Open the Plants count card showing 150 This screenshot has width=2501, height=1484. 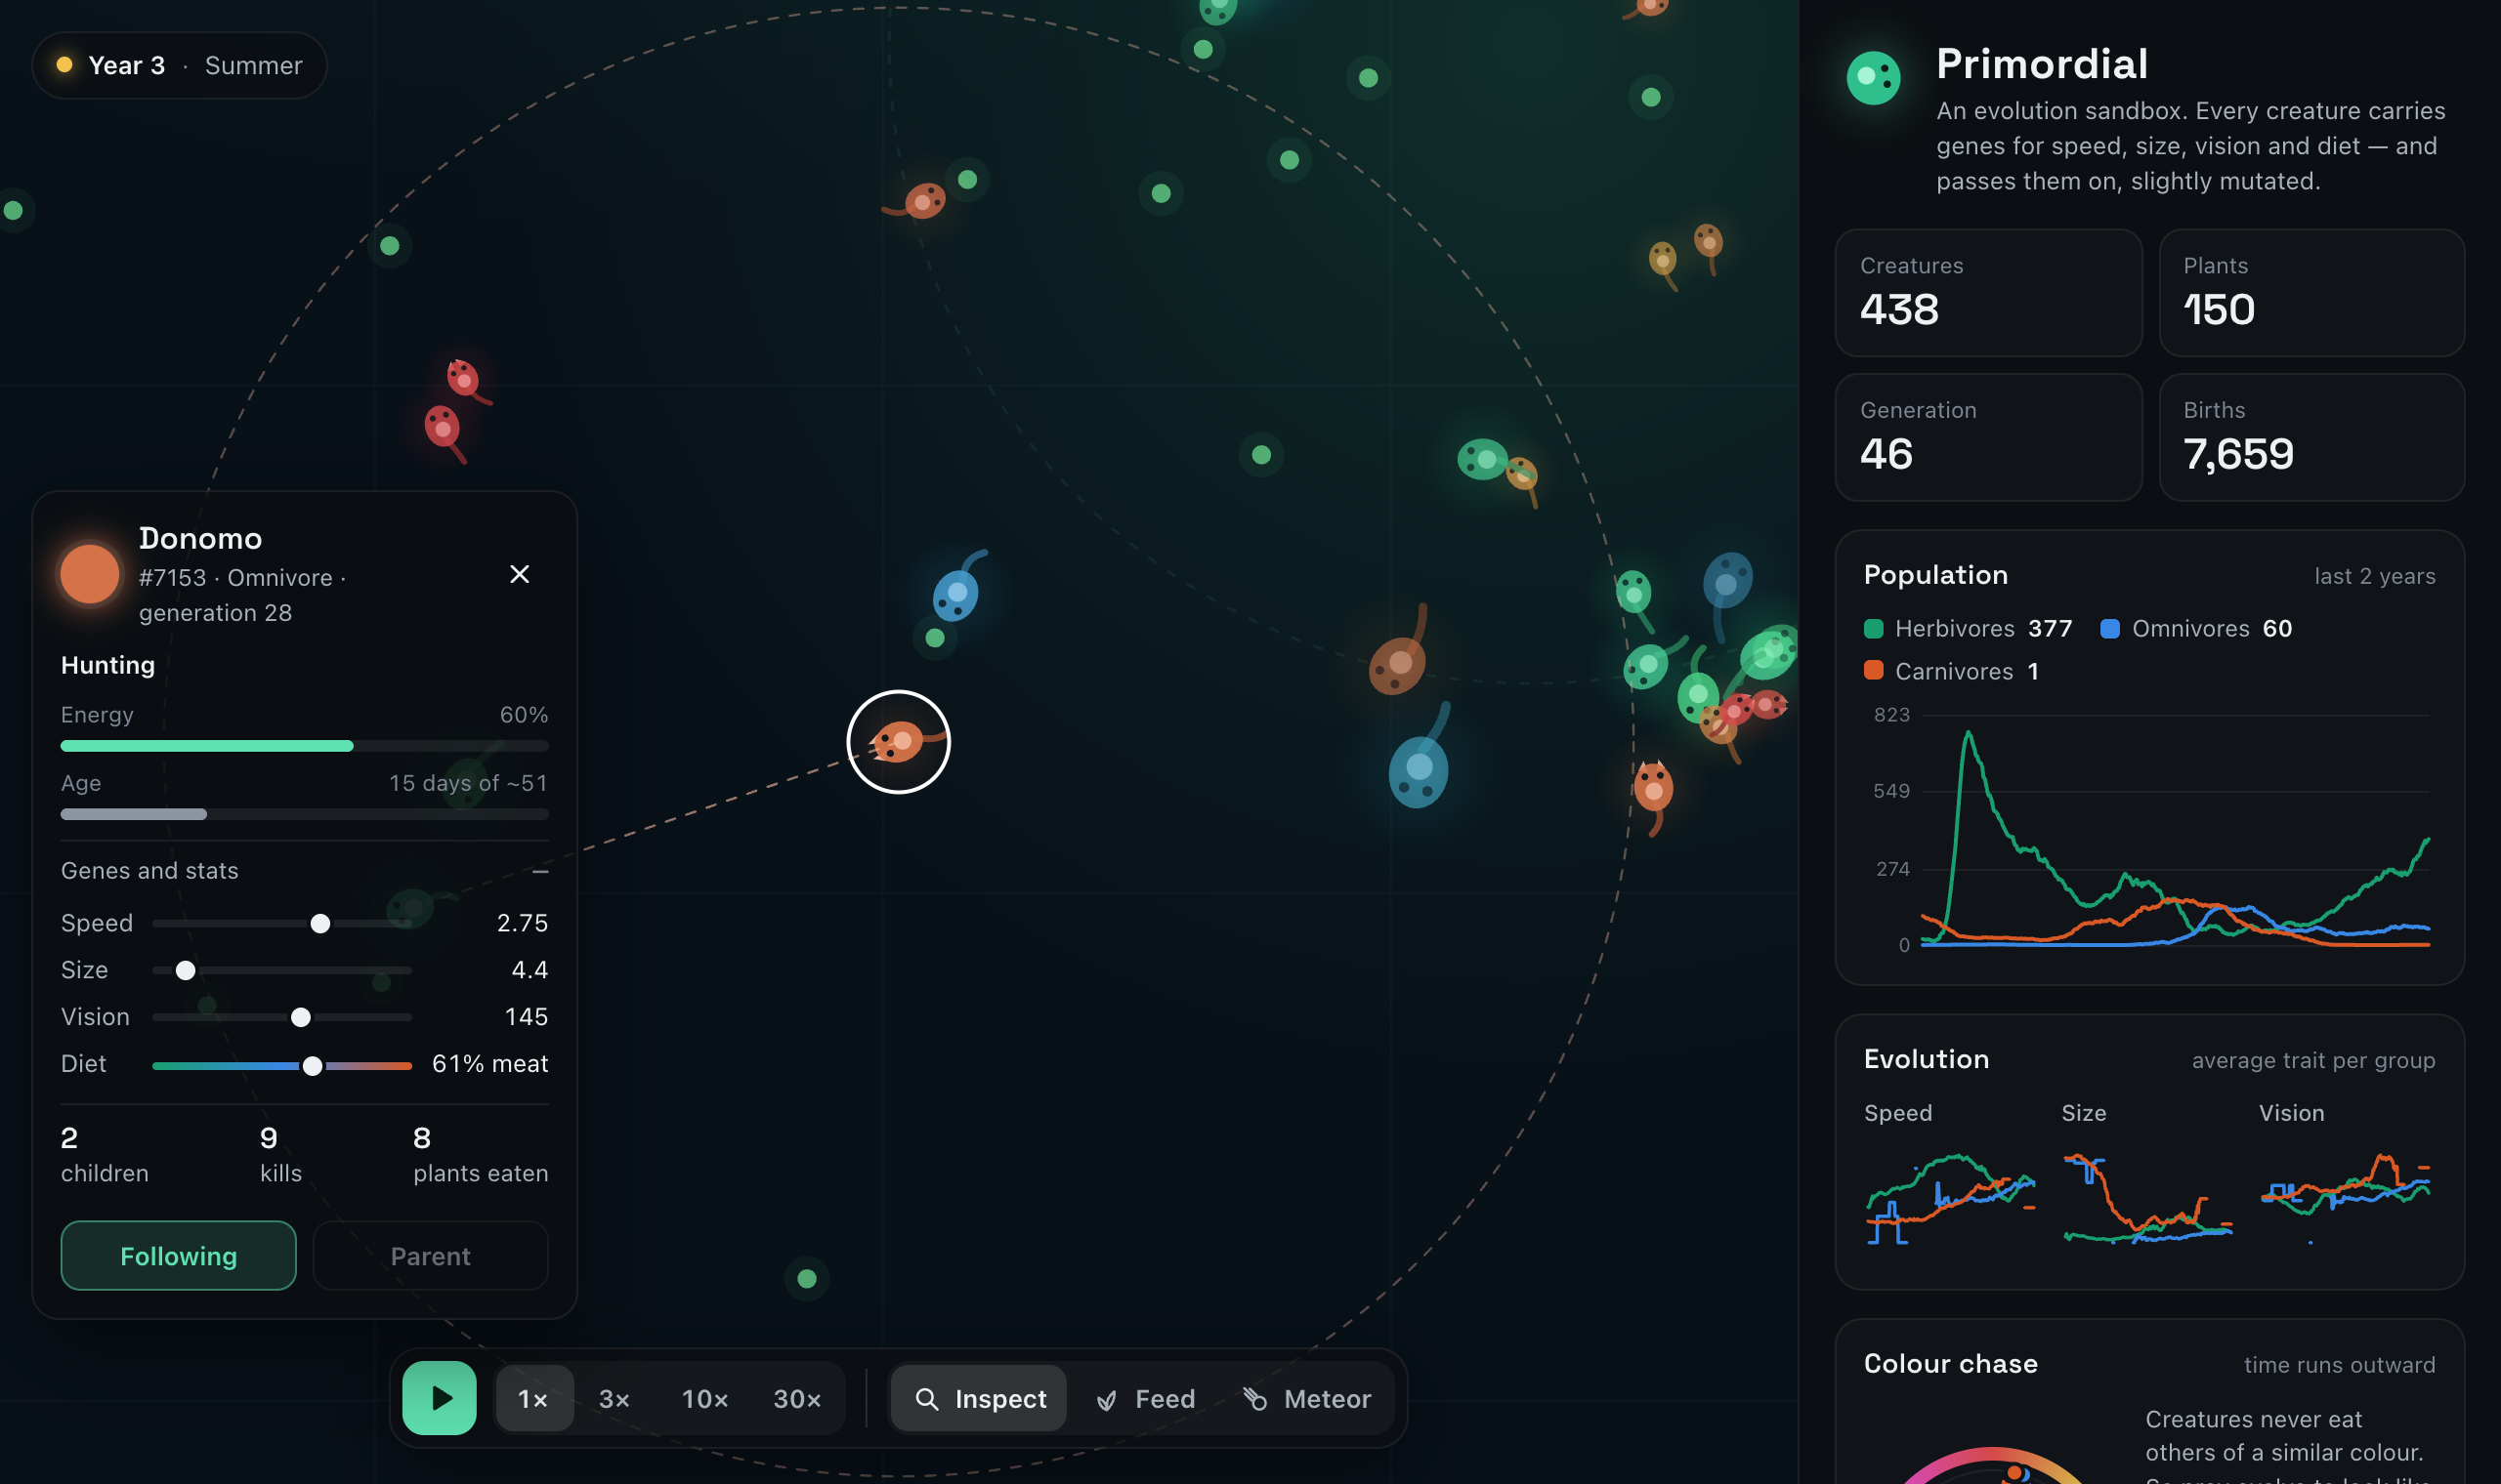point(2310,292)
